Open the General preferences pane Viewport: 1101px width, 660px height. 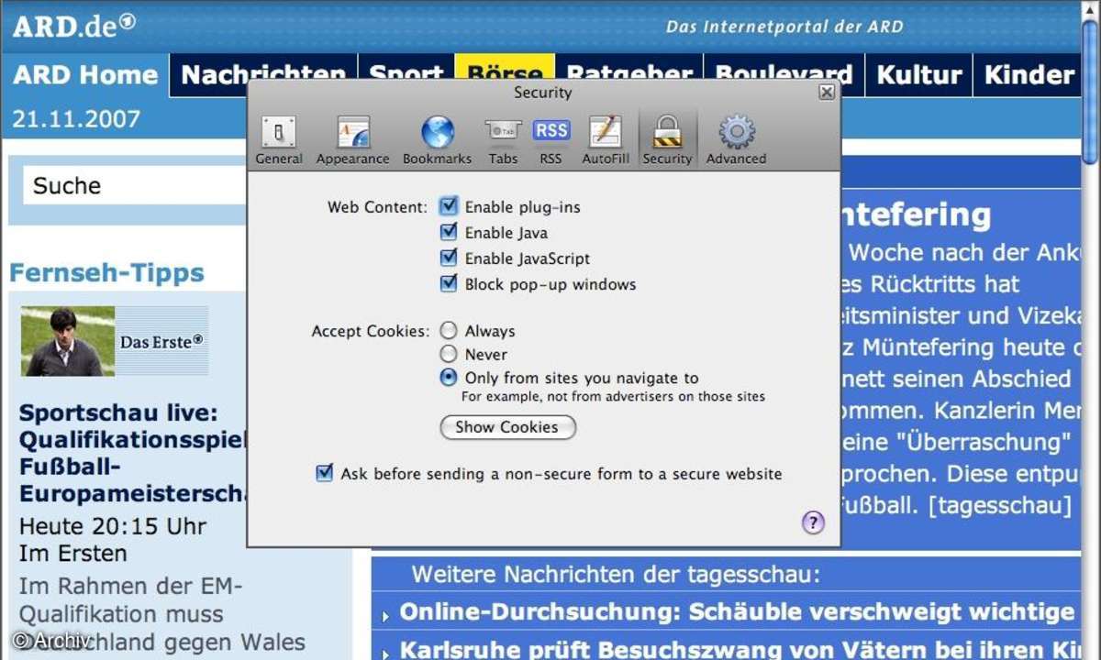click(279, 139)
